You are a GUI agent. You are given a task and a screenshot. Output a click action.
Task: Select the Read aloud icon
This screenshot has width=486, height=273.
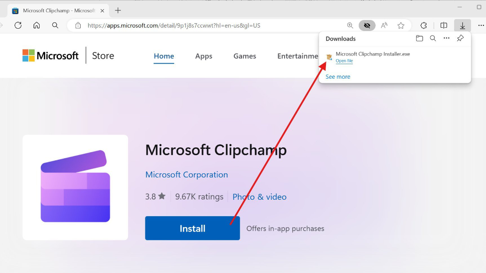coord(384,25)
